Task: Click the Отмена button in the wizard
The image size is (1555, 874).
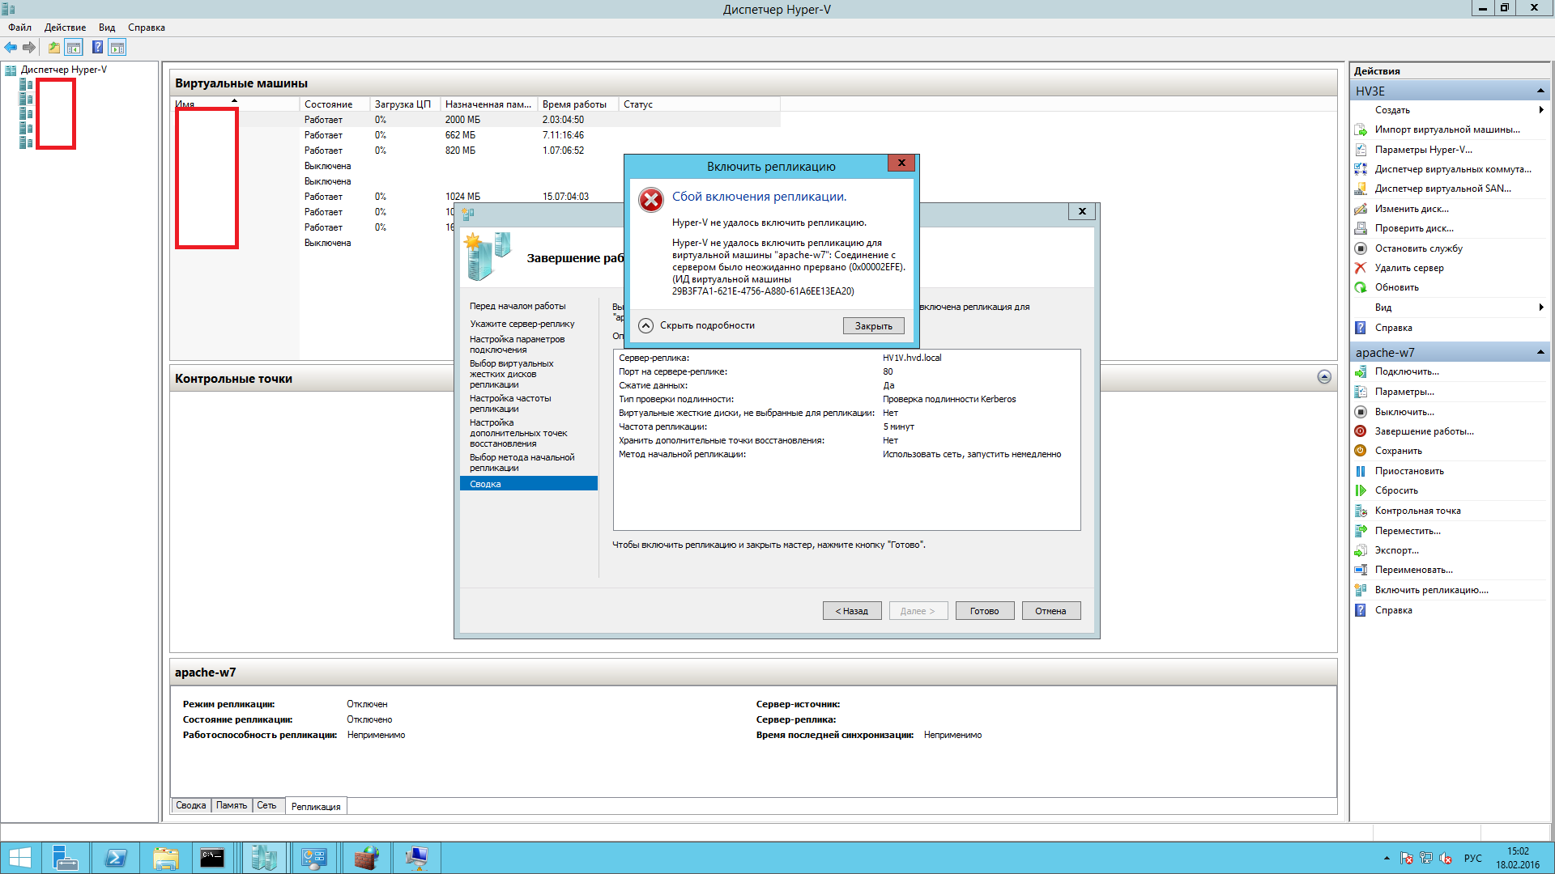Action: (1051, 611)
